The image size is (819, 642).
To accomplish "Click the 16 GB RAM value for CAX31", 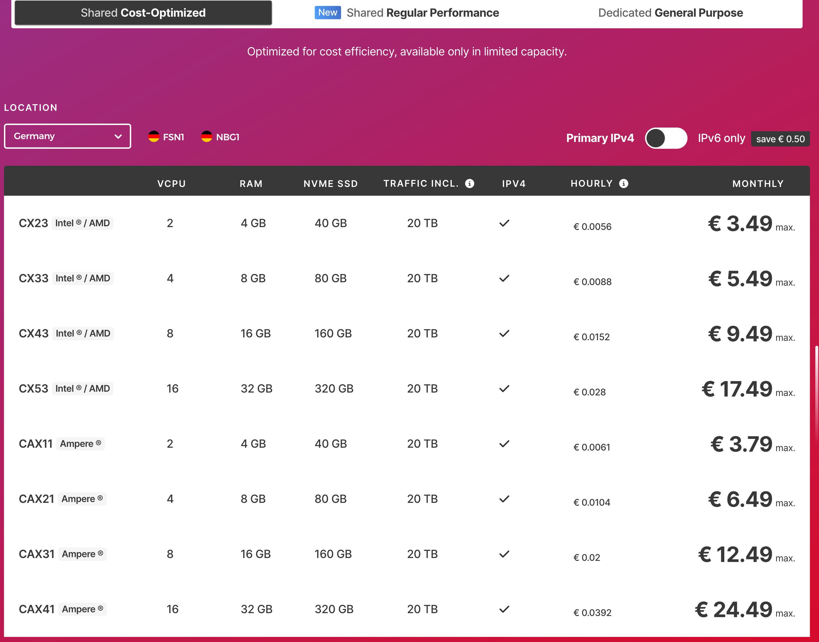I will click(256, 554).
